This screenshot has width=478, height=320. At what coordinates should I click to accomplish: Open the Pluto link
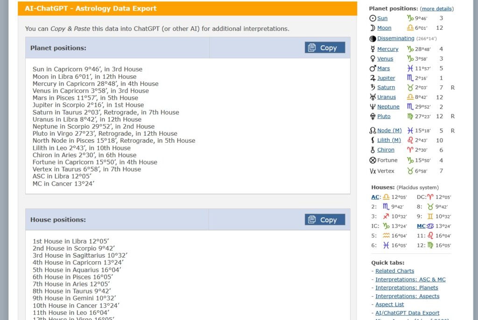pyautogui.click(x=384, y=116)
